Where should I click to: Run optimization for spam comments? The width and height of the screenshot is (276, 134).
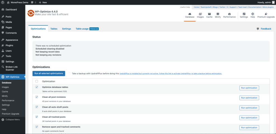click(x=249, y=128)
